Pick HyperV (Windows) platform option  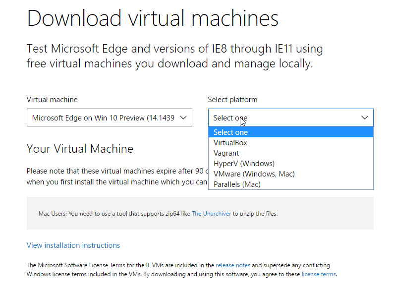(291, 164)
